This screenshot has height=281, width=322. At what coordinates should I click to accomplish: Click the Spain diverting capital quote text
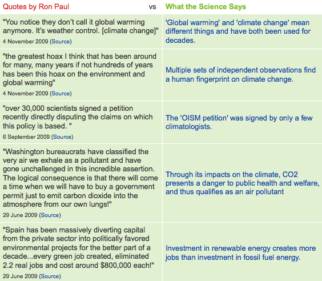[78, 247]
